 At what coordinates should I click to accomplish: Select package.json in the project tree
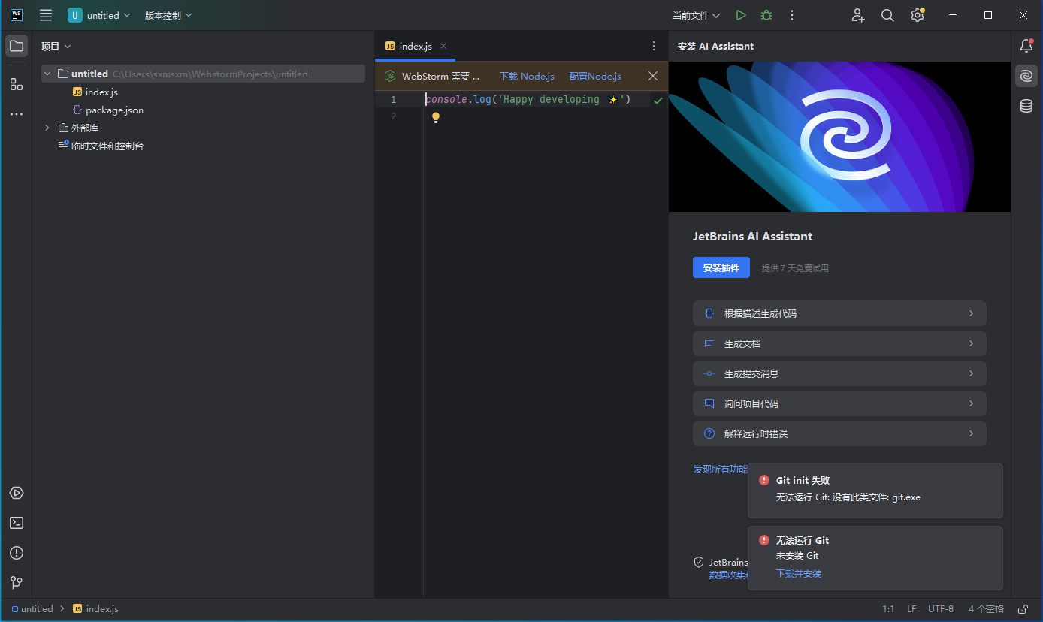coord(114,110)
